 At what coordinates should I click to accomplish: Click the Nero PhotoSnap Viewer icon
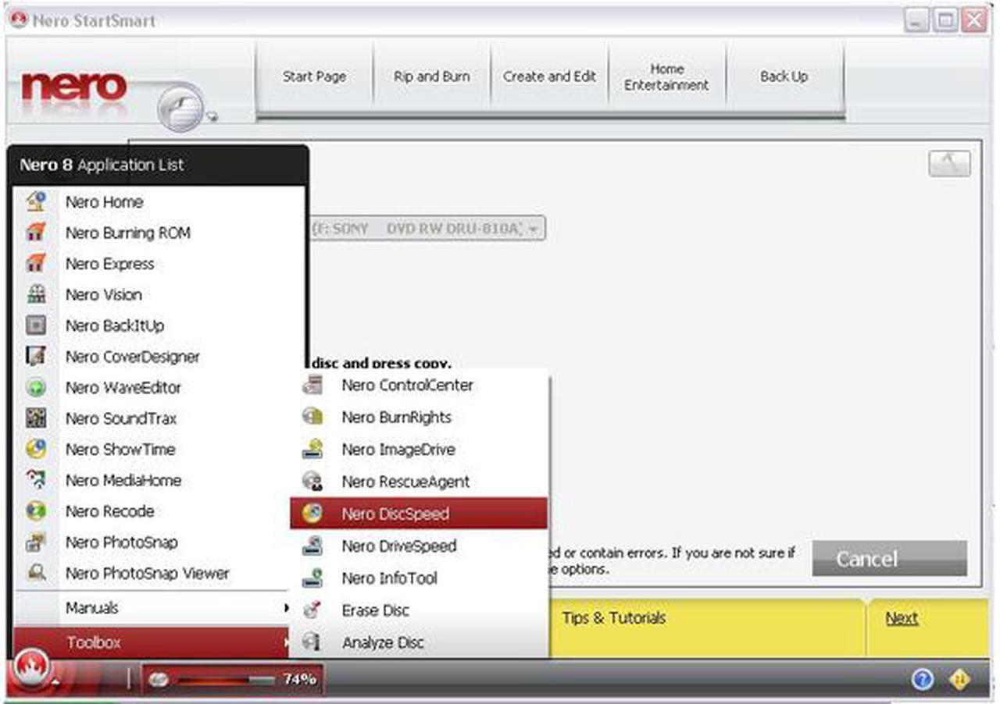tap(36, 573)
